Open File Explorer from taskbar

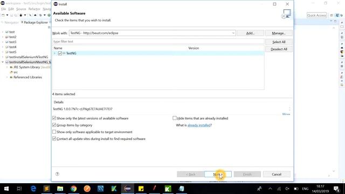tap(60, 189)
